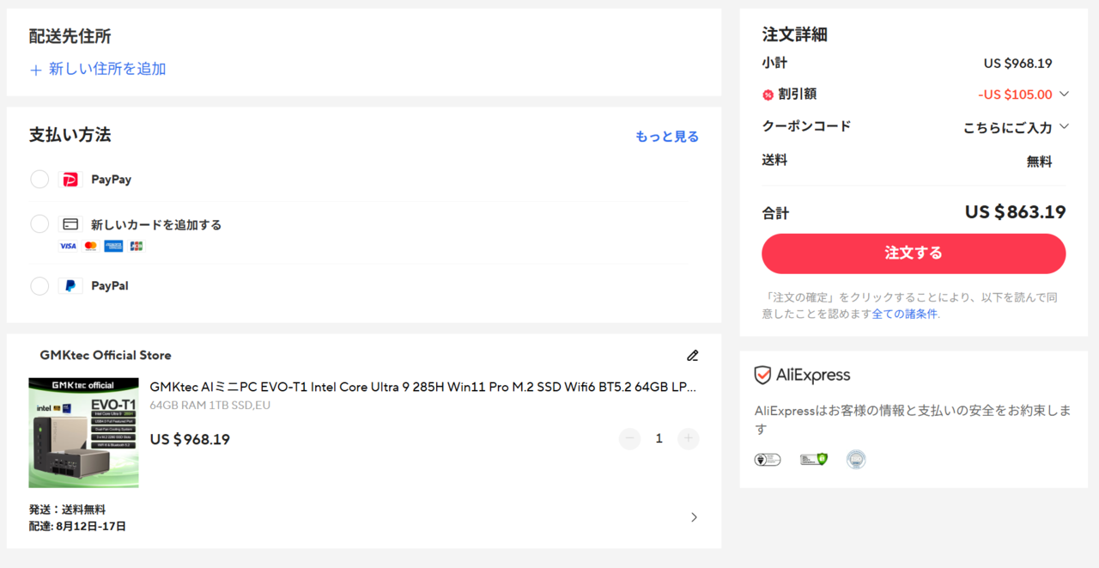Click the AliExpress shield logo icon
The width and height of the screenshot is (1099, 568).
tap(762, 376)
